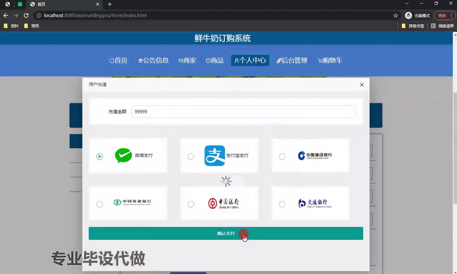Bookmark this page with the star icon
457x274 pixels.
coord(395,16)
